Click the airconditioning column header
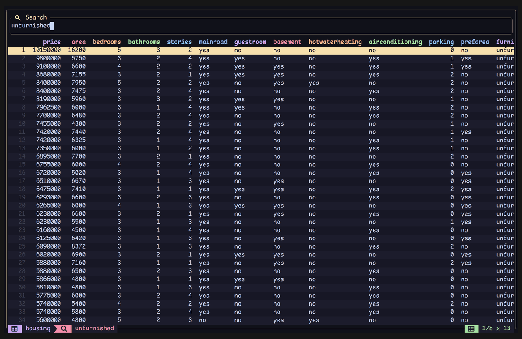522x339 pixels. (x=395, y=42)
